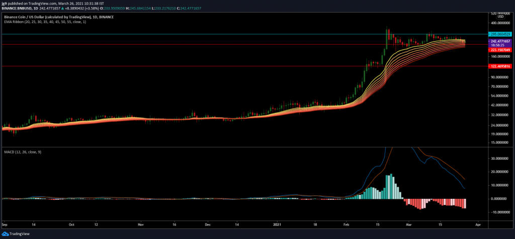Click the 2021 label on time axis
Screen dimensions: 515x239
coord(278,225)
